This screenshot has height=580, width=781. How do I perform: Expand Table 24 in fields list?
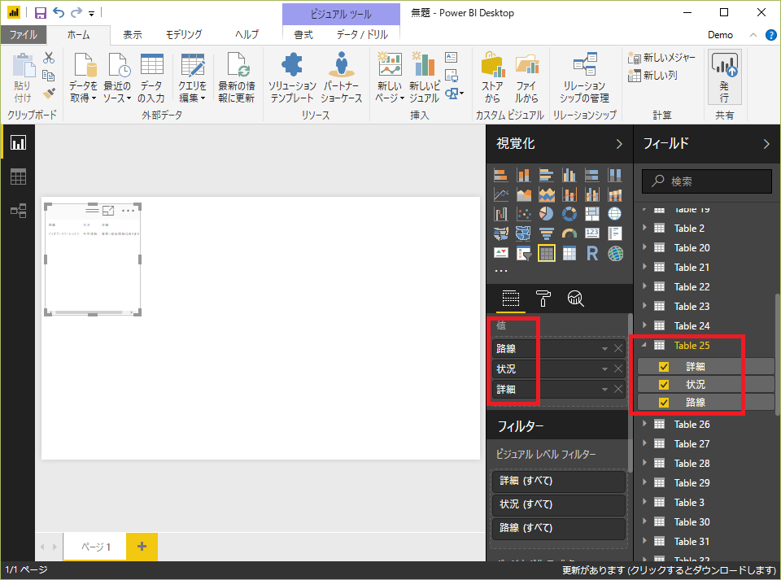pos(644,325)
